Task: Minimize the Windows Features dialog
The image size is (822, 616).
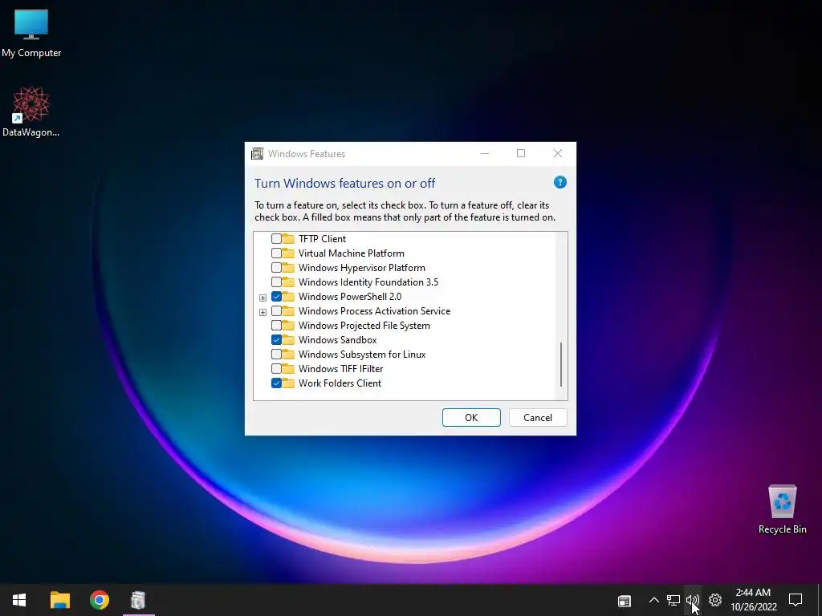Action: point(485,153)
